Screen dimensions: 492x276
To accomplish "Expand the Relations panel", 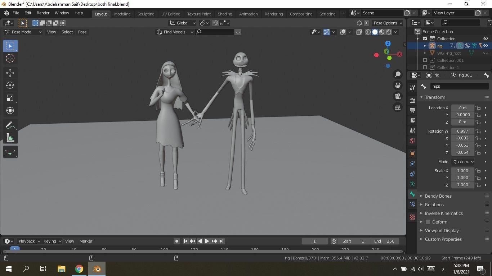I will [x=434, y=205].
